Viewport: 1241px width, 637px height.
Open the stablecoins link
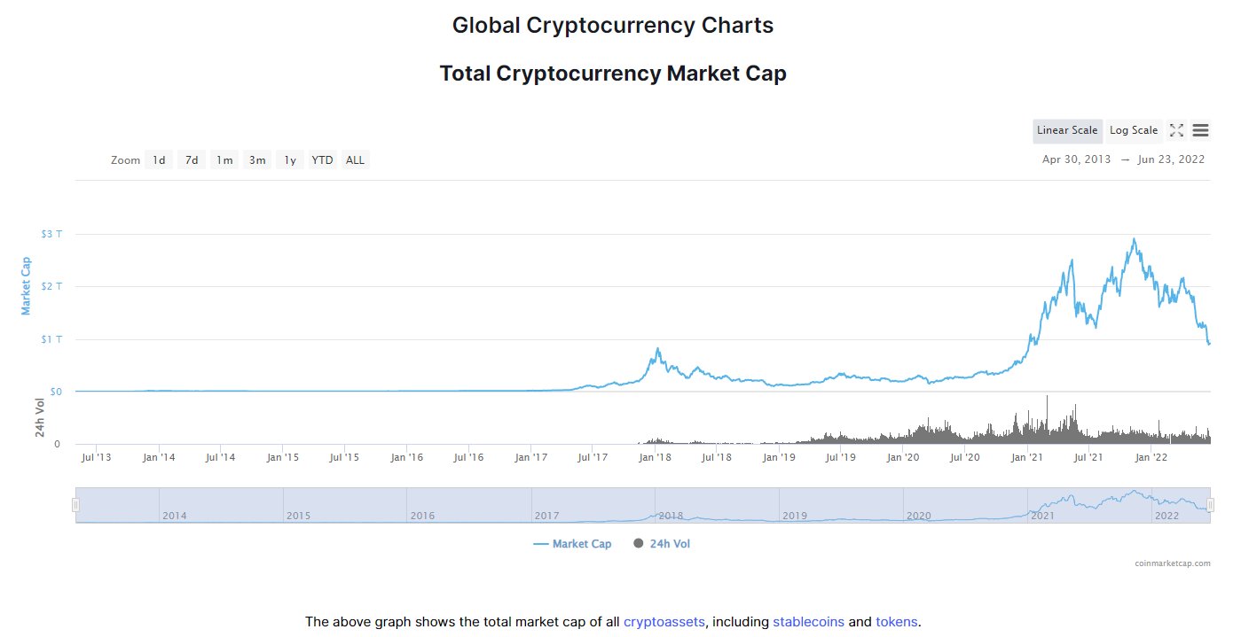click(x=808, y=622)
